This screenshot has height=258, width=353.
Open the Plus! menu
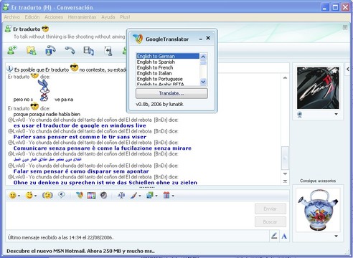125,17
